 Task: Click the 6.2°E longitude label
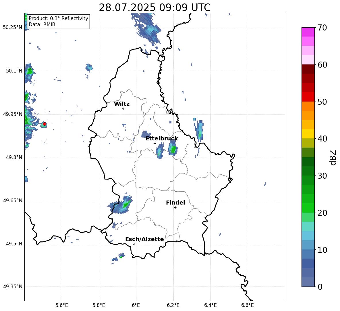click(x=173, y=306)
